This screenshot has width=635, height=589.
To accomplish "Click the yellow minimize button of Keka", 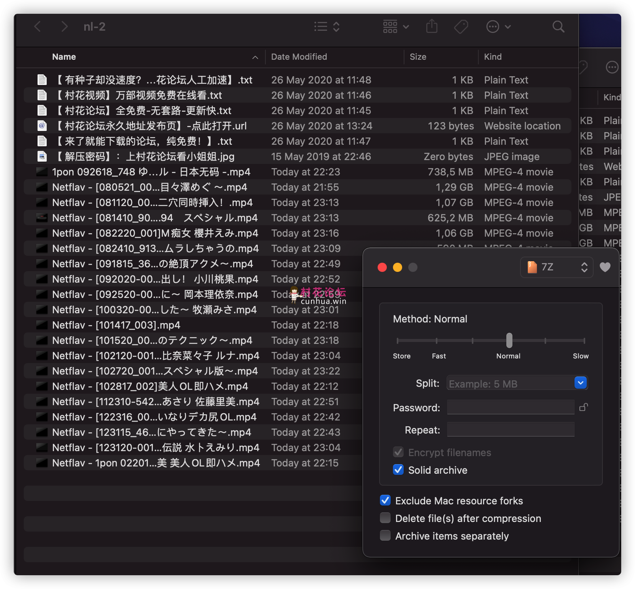I will pos(398,267).
